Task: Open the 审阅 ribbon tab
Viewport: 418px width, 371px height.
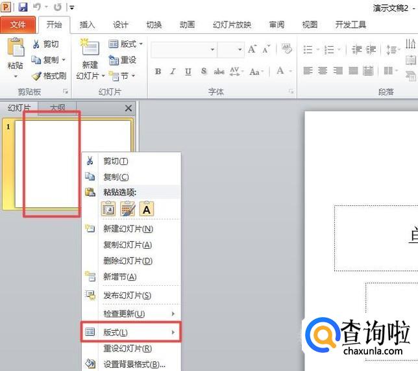Action: pyautogui.click(x=277, y=25)
